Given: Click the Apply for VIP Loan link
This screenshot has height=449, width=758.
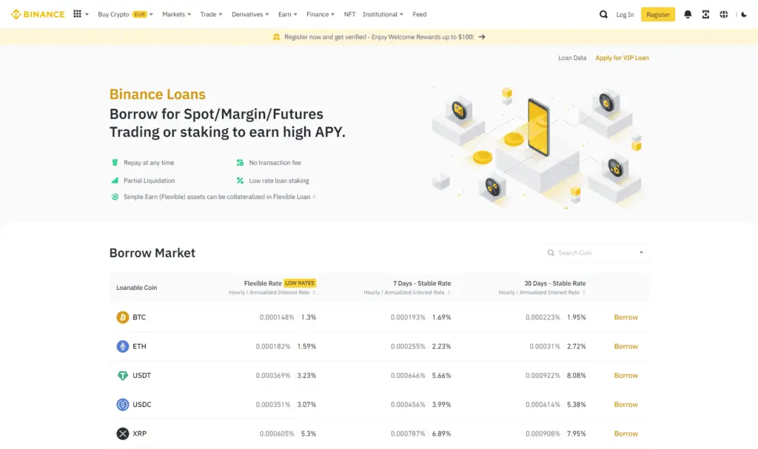Looking at the screenshot, I should click(622, 58).
